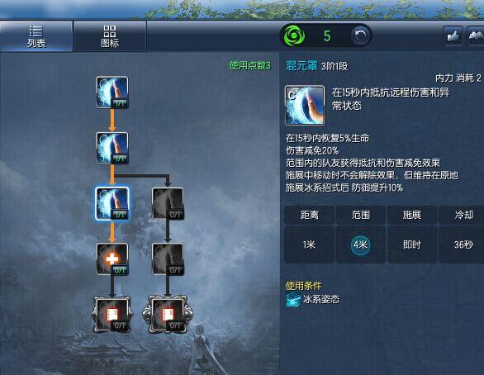Click the 距离 column header
The height and width of the screenshot is (375, 484).
(309, 215)
